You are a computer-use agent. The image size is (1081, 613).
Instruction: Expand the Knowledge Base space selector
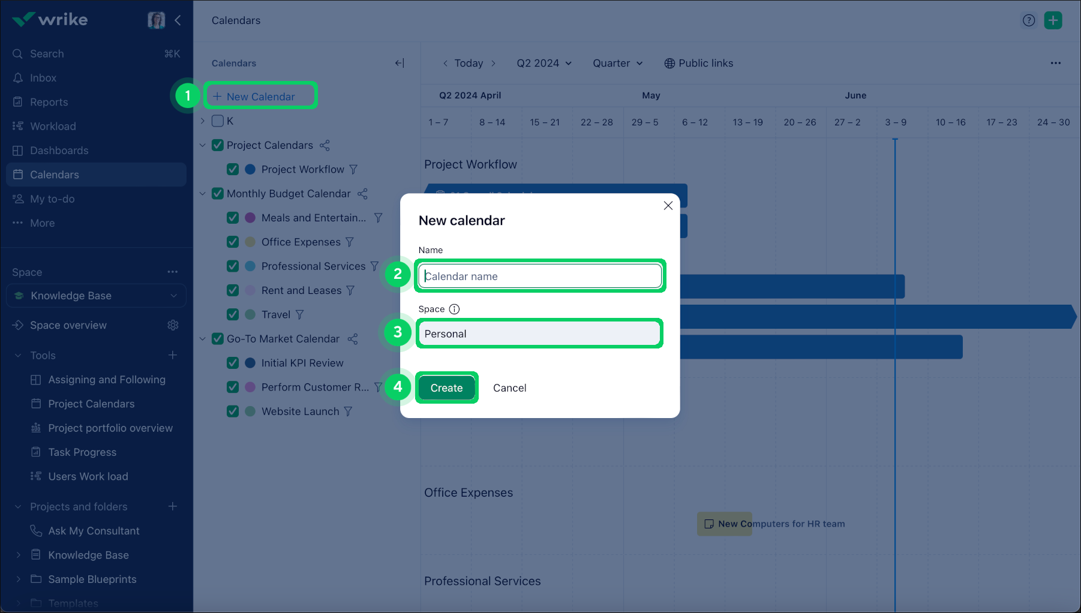96,296
